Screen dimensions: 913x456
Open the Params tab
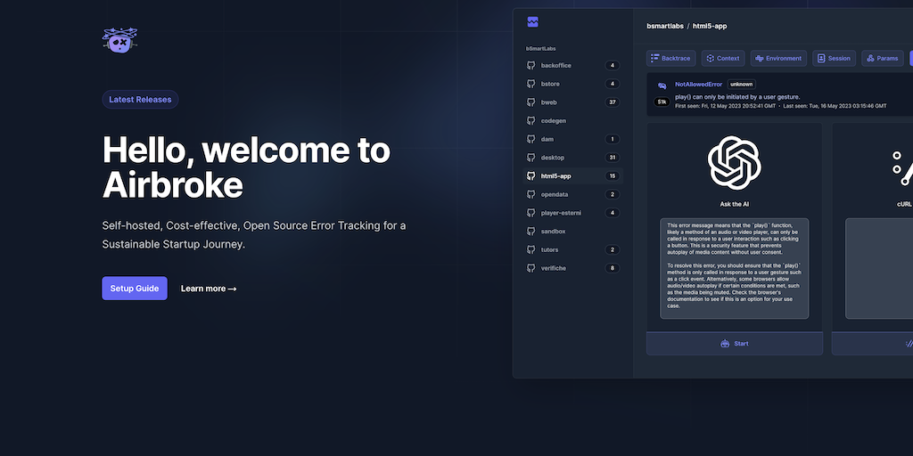[x=881, y=59]
